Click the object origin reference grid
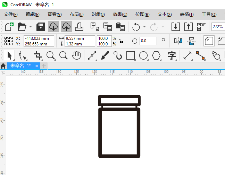This screenshot has width=225, height=175. coord(9,41)
